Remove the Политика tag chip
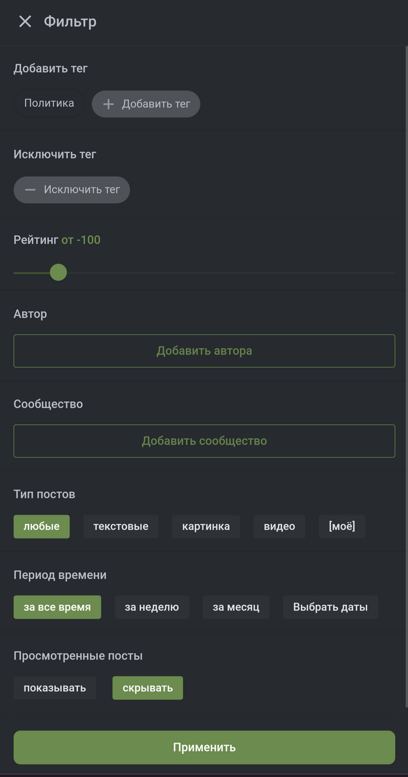408x777 pixels. pyautogui.click(x=49, y=103)
